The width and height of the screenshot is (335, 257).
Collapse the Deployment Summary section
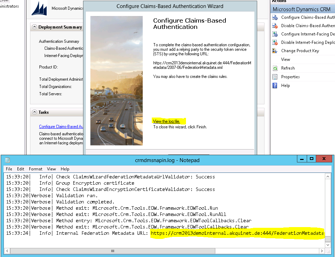tap(34, 26)
